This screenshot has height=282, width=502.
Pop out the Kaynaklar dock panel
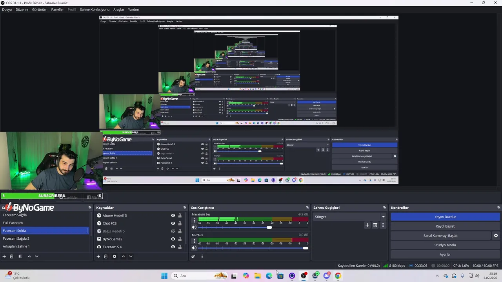(x=185, y=208)
